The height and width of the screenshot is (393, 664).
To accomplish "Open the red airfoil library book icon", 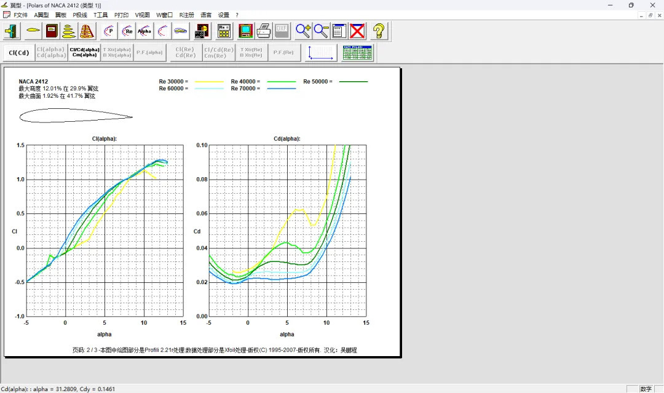I will click(x=52, y=31).
